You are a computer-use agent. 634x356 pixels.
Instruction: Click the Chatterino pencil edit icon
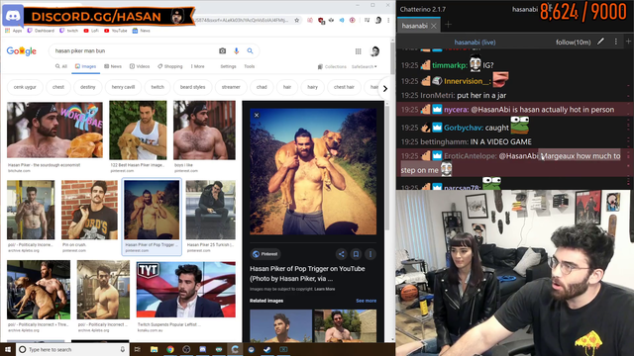click(601, 42)
